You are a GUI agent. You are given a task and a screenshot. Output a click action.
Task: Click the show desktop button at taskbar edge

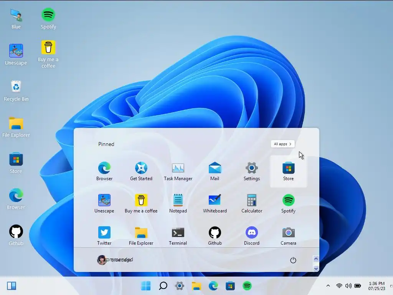coord(391,286)
